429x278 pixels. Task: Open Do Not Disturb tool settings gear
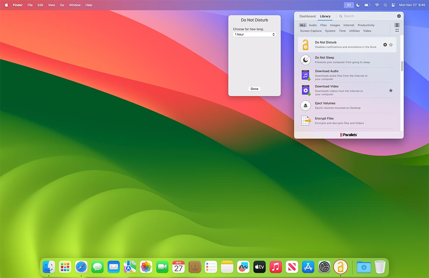(x=385, y=44)
